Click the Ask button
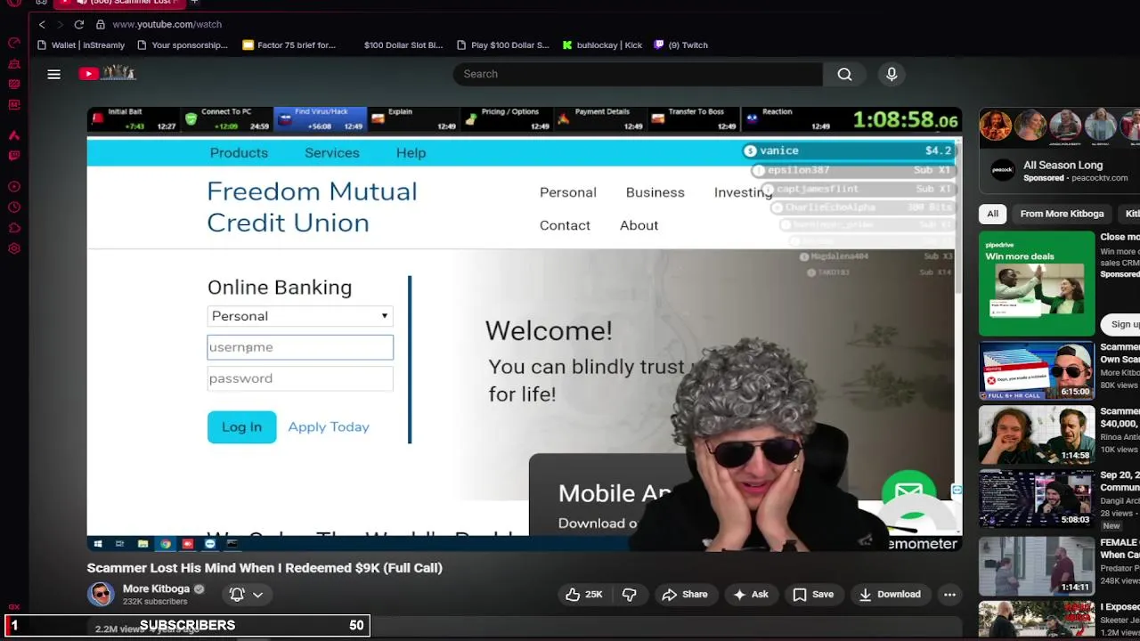This screenshot has height=641, width=1140. [x=750, y=594]
